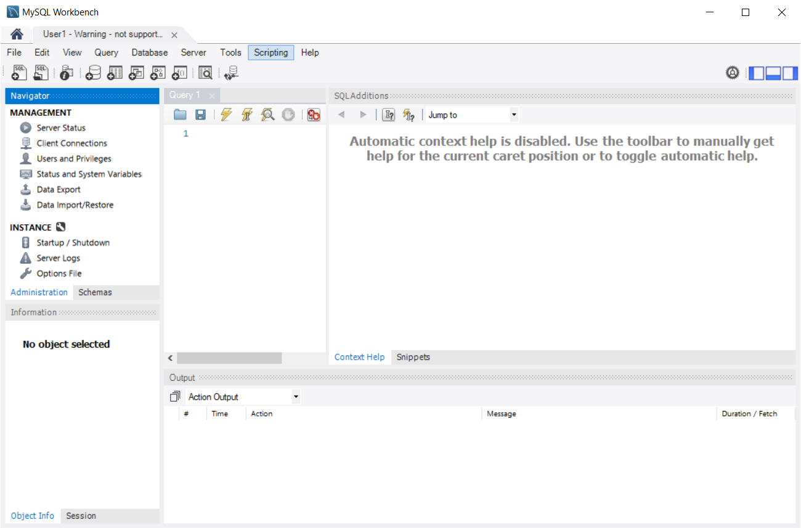Image resolution: width=801 pixels, height=528 pixels.
Task: Open the Query menu
Action: coord(107,52)
